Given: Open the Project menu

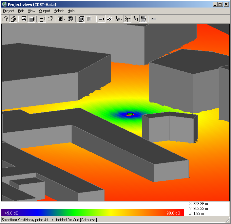Looking at the screenshot, I should pos(9,11).
